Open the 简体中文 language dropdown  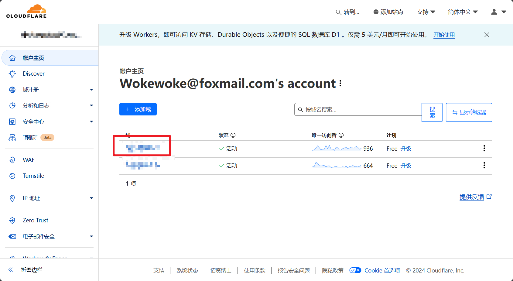click(x=463, y=12)
